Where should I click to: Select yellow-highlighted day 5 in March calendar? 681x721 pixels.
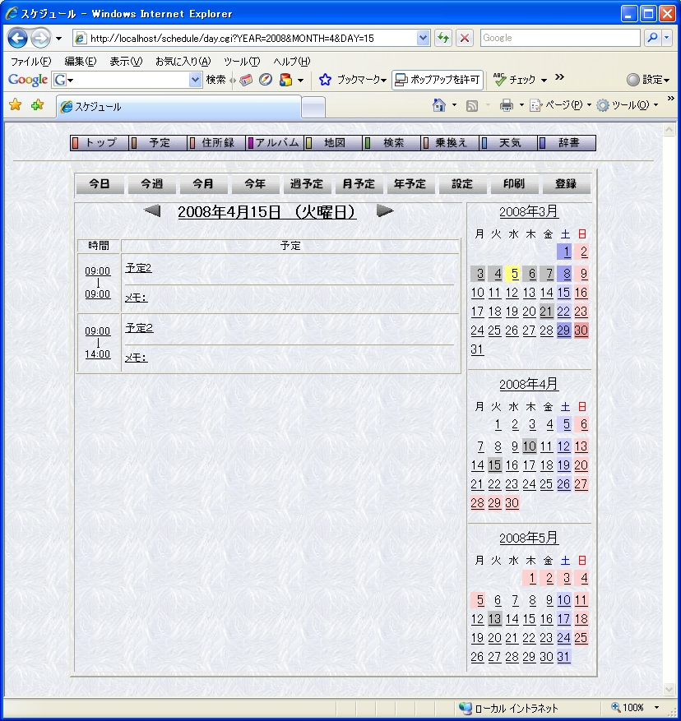[x=514, y=274]
